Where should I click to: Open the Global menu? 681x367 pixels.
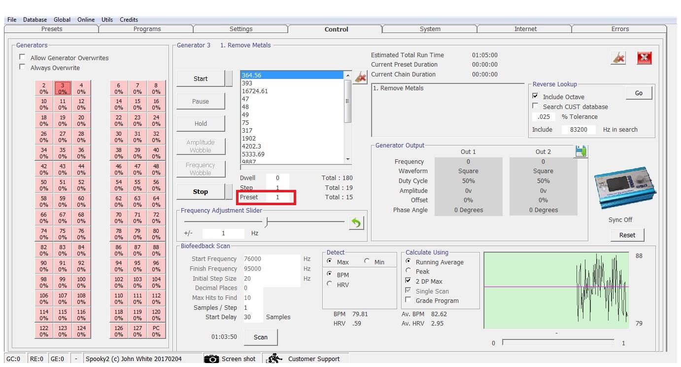click(x=62, y=20)
